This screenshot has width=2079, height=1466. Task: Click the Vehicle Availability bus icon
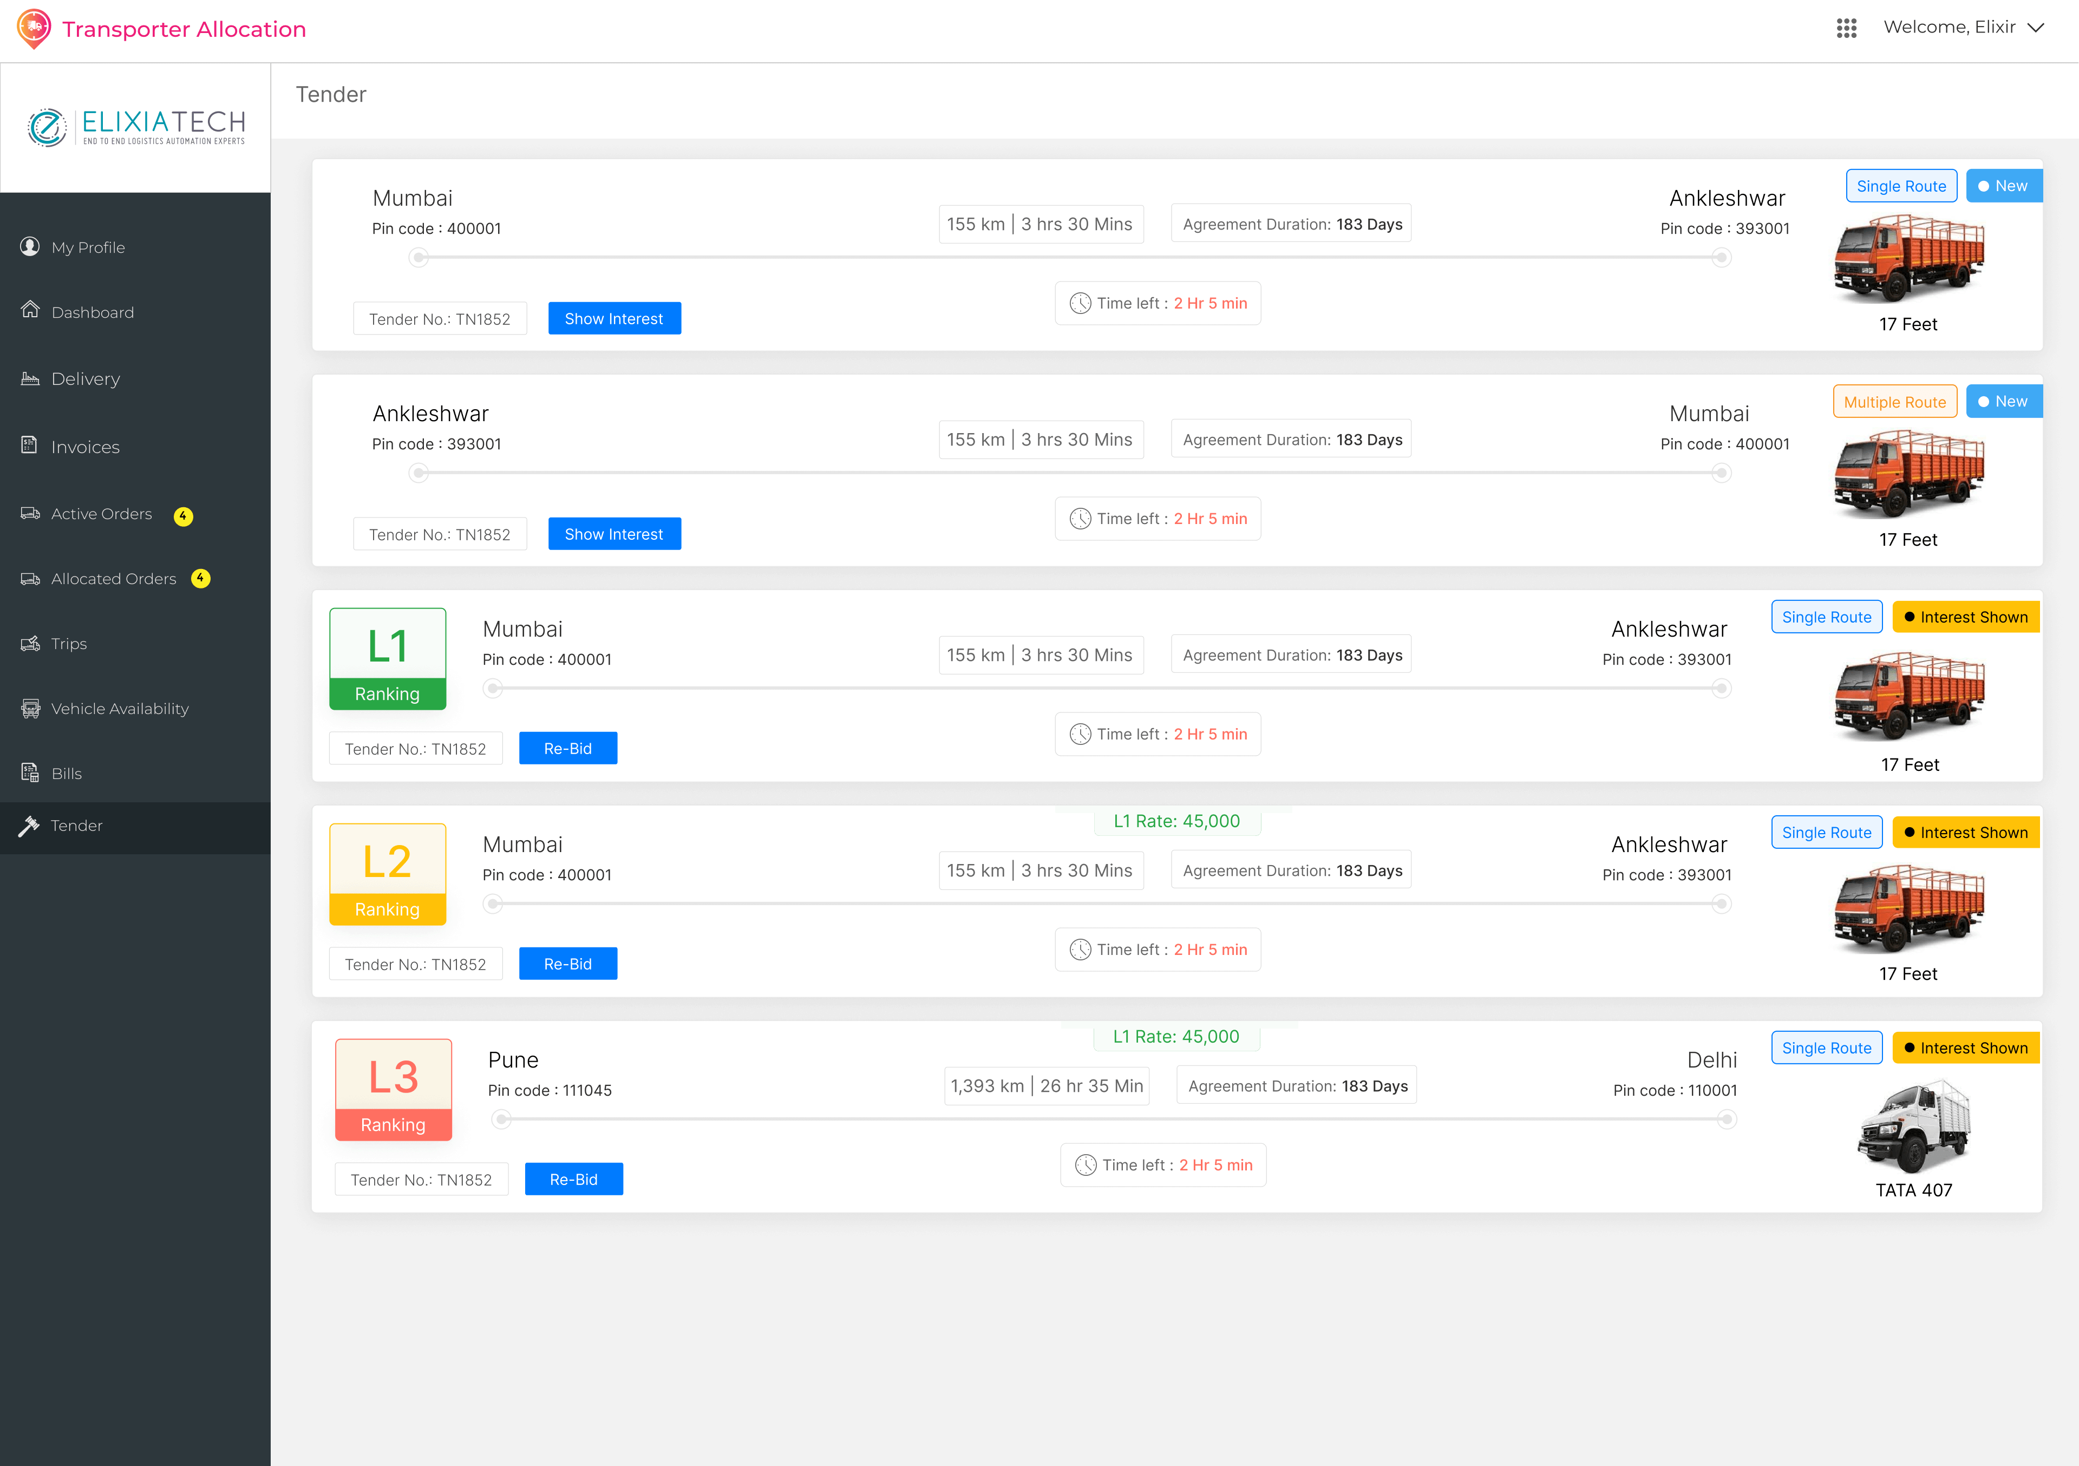[x=30, y=708]
